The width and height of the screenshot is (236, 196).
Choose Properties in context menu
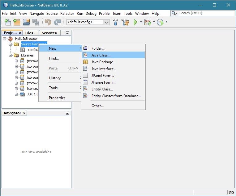[60, 98]
